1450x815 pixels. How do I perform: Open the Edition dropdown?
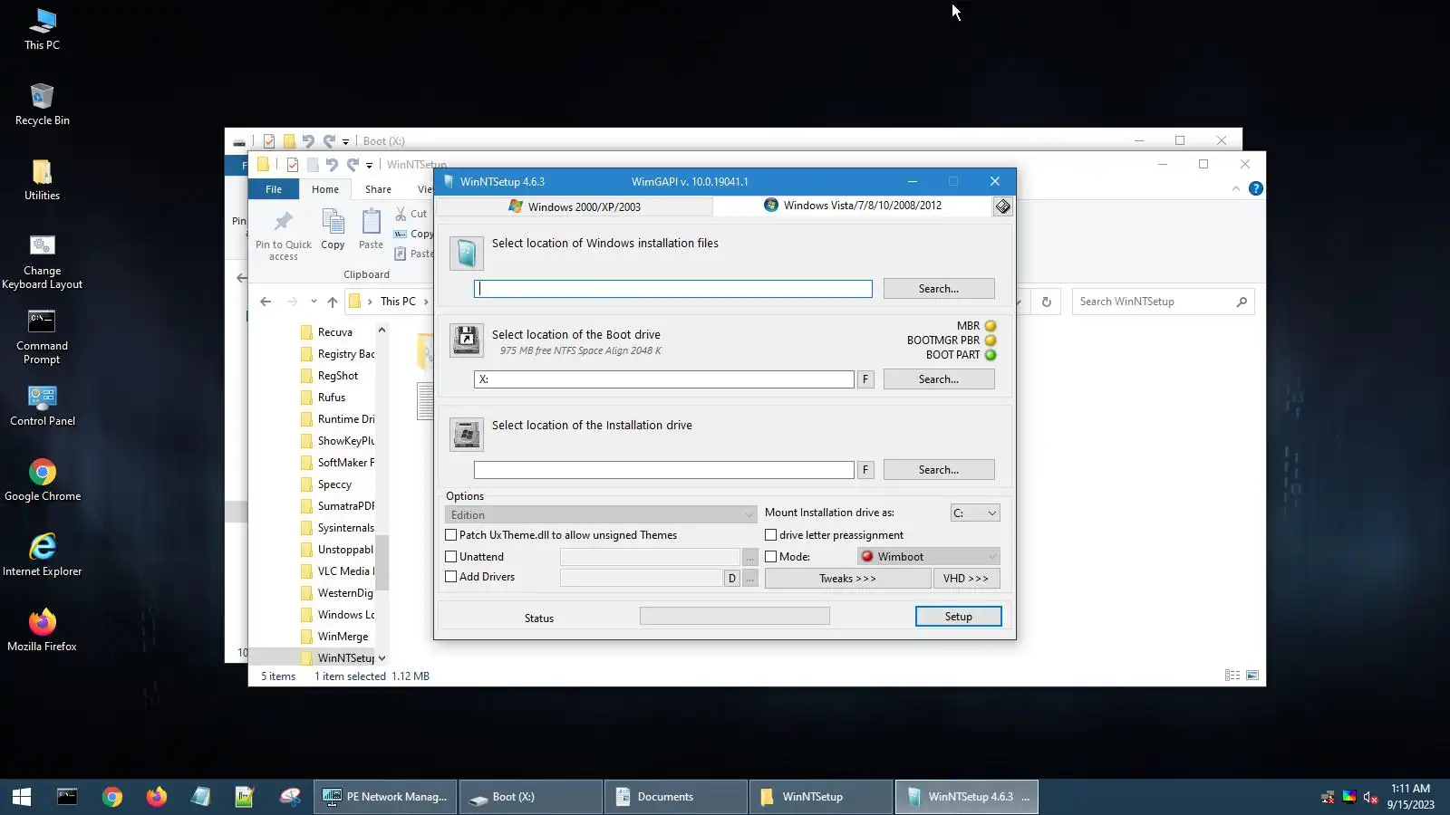[x=601, y=514]
